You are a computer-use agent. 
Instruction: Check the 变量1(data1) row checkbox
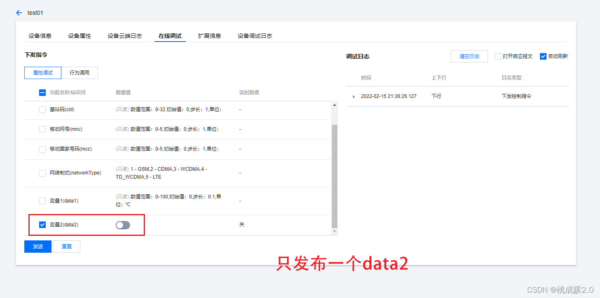[42, 200]
